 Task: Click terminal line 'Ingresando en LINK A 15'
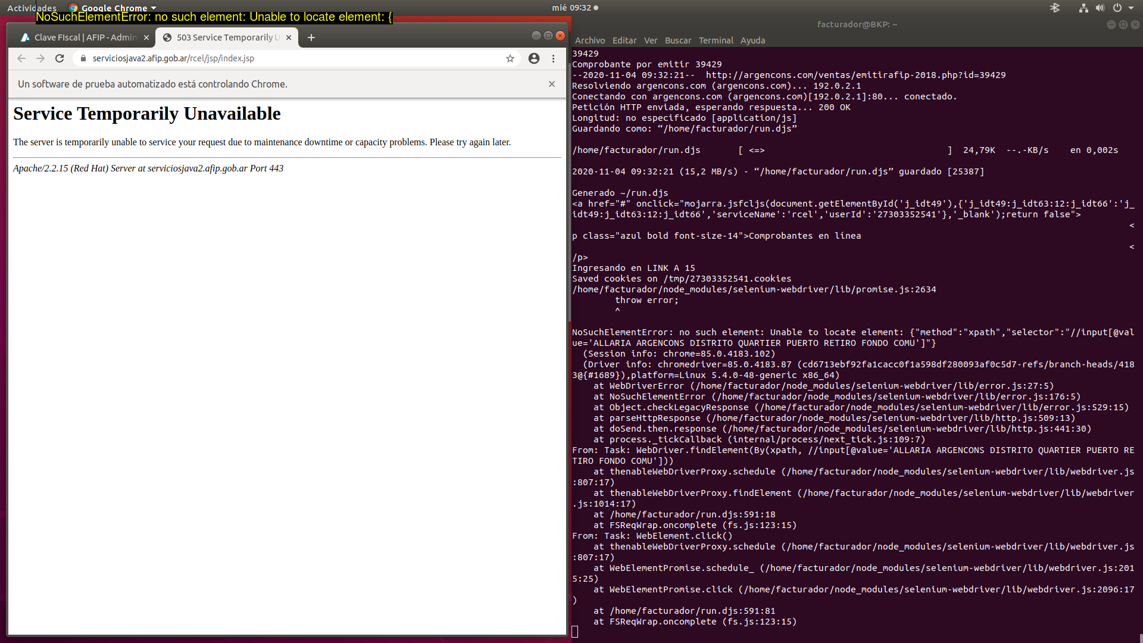point(633,268)
